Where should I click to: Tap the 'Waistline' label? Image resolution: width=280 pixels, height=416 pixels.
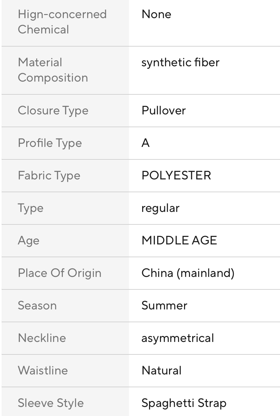[x=43, y=371]
